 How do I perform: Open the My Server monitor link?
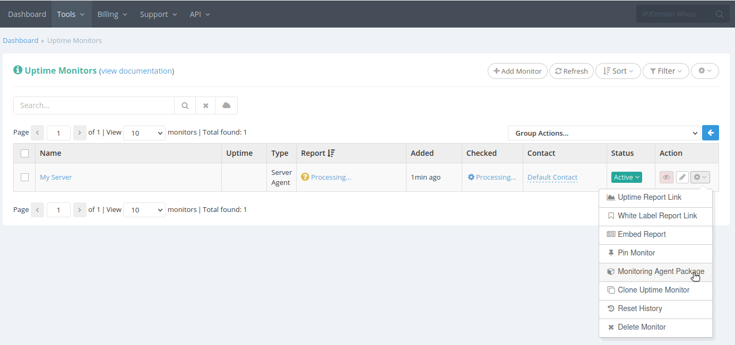(x=56, y=177)
